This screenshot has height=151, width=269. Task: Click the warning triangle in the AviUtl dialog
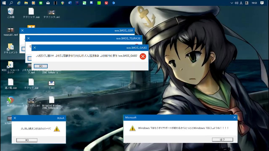pos(57,129)
